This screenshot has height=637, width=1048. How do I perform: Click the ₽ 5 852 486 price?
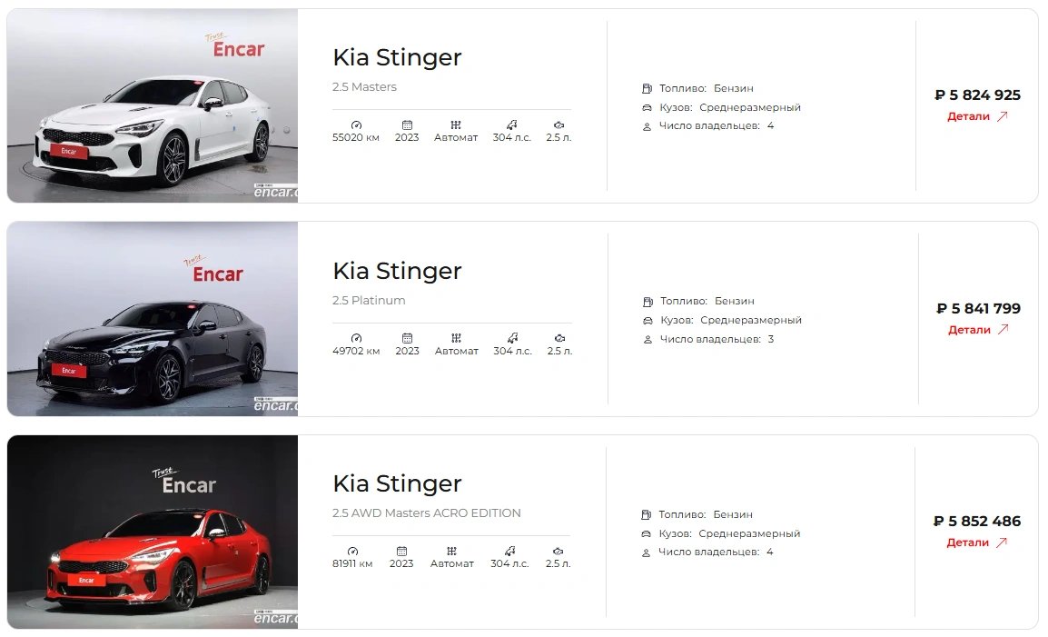pyautogui.click(x=977, y=522)
